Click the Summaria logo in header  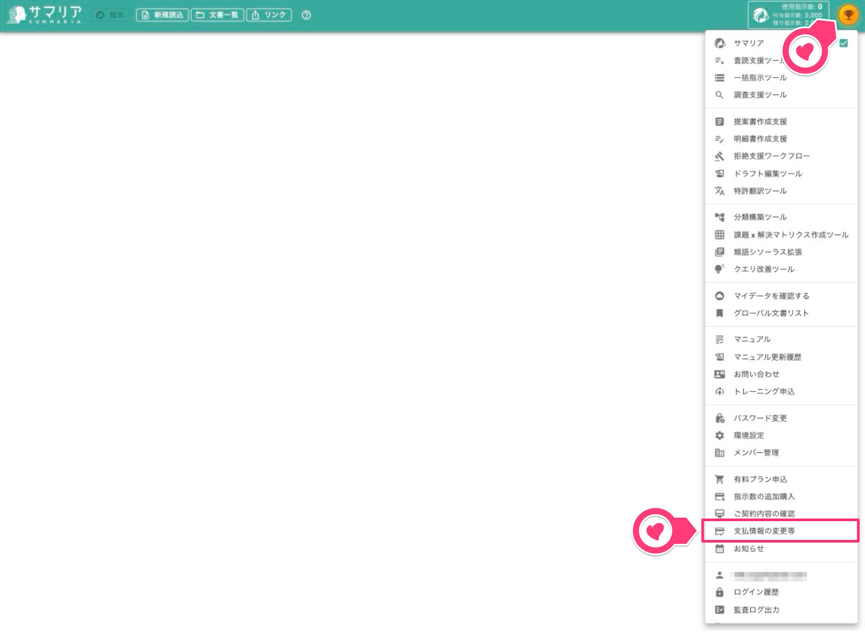click(45, 15)
